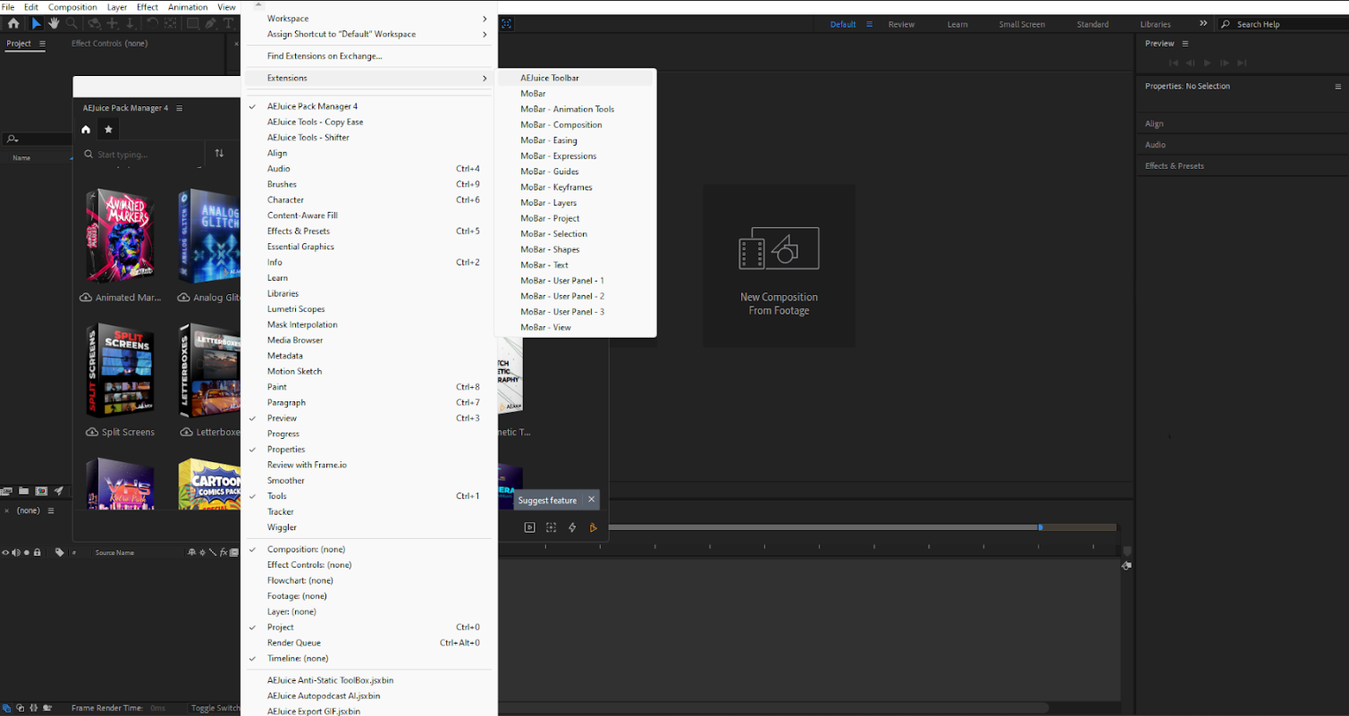The image size is (1349, 716).
Task: Open the Project search filter dropdown
Action: 12,139
